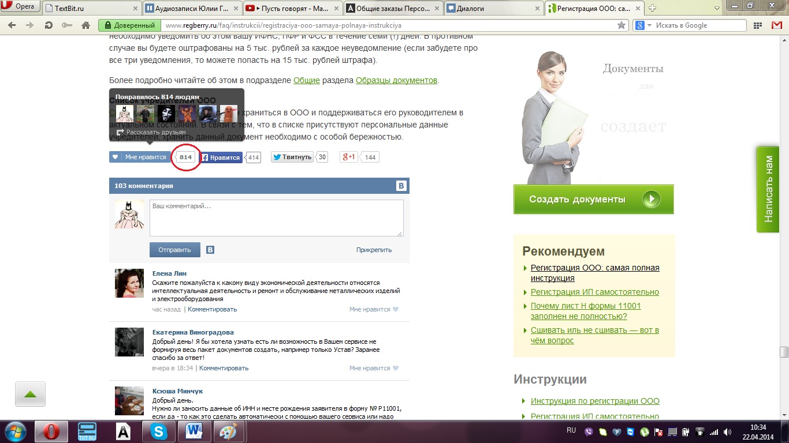
Task: Close the Диалоги tab
Action: pyautogui.click(x=537, y=8)
